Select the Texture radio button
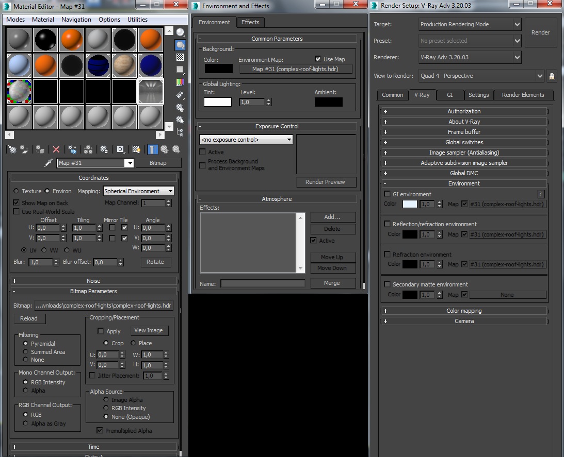The image size is (564, 457). tap(16, 191)
